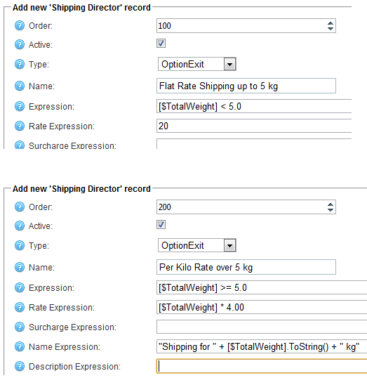The image size is (367, 378).
Task: Click the Flat Rate Shipping name field
Action: click(x=246, y=86)
